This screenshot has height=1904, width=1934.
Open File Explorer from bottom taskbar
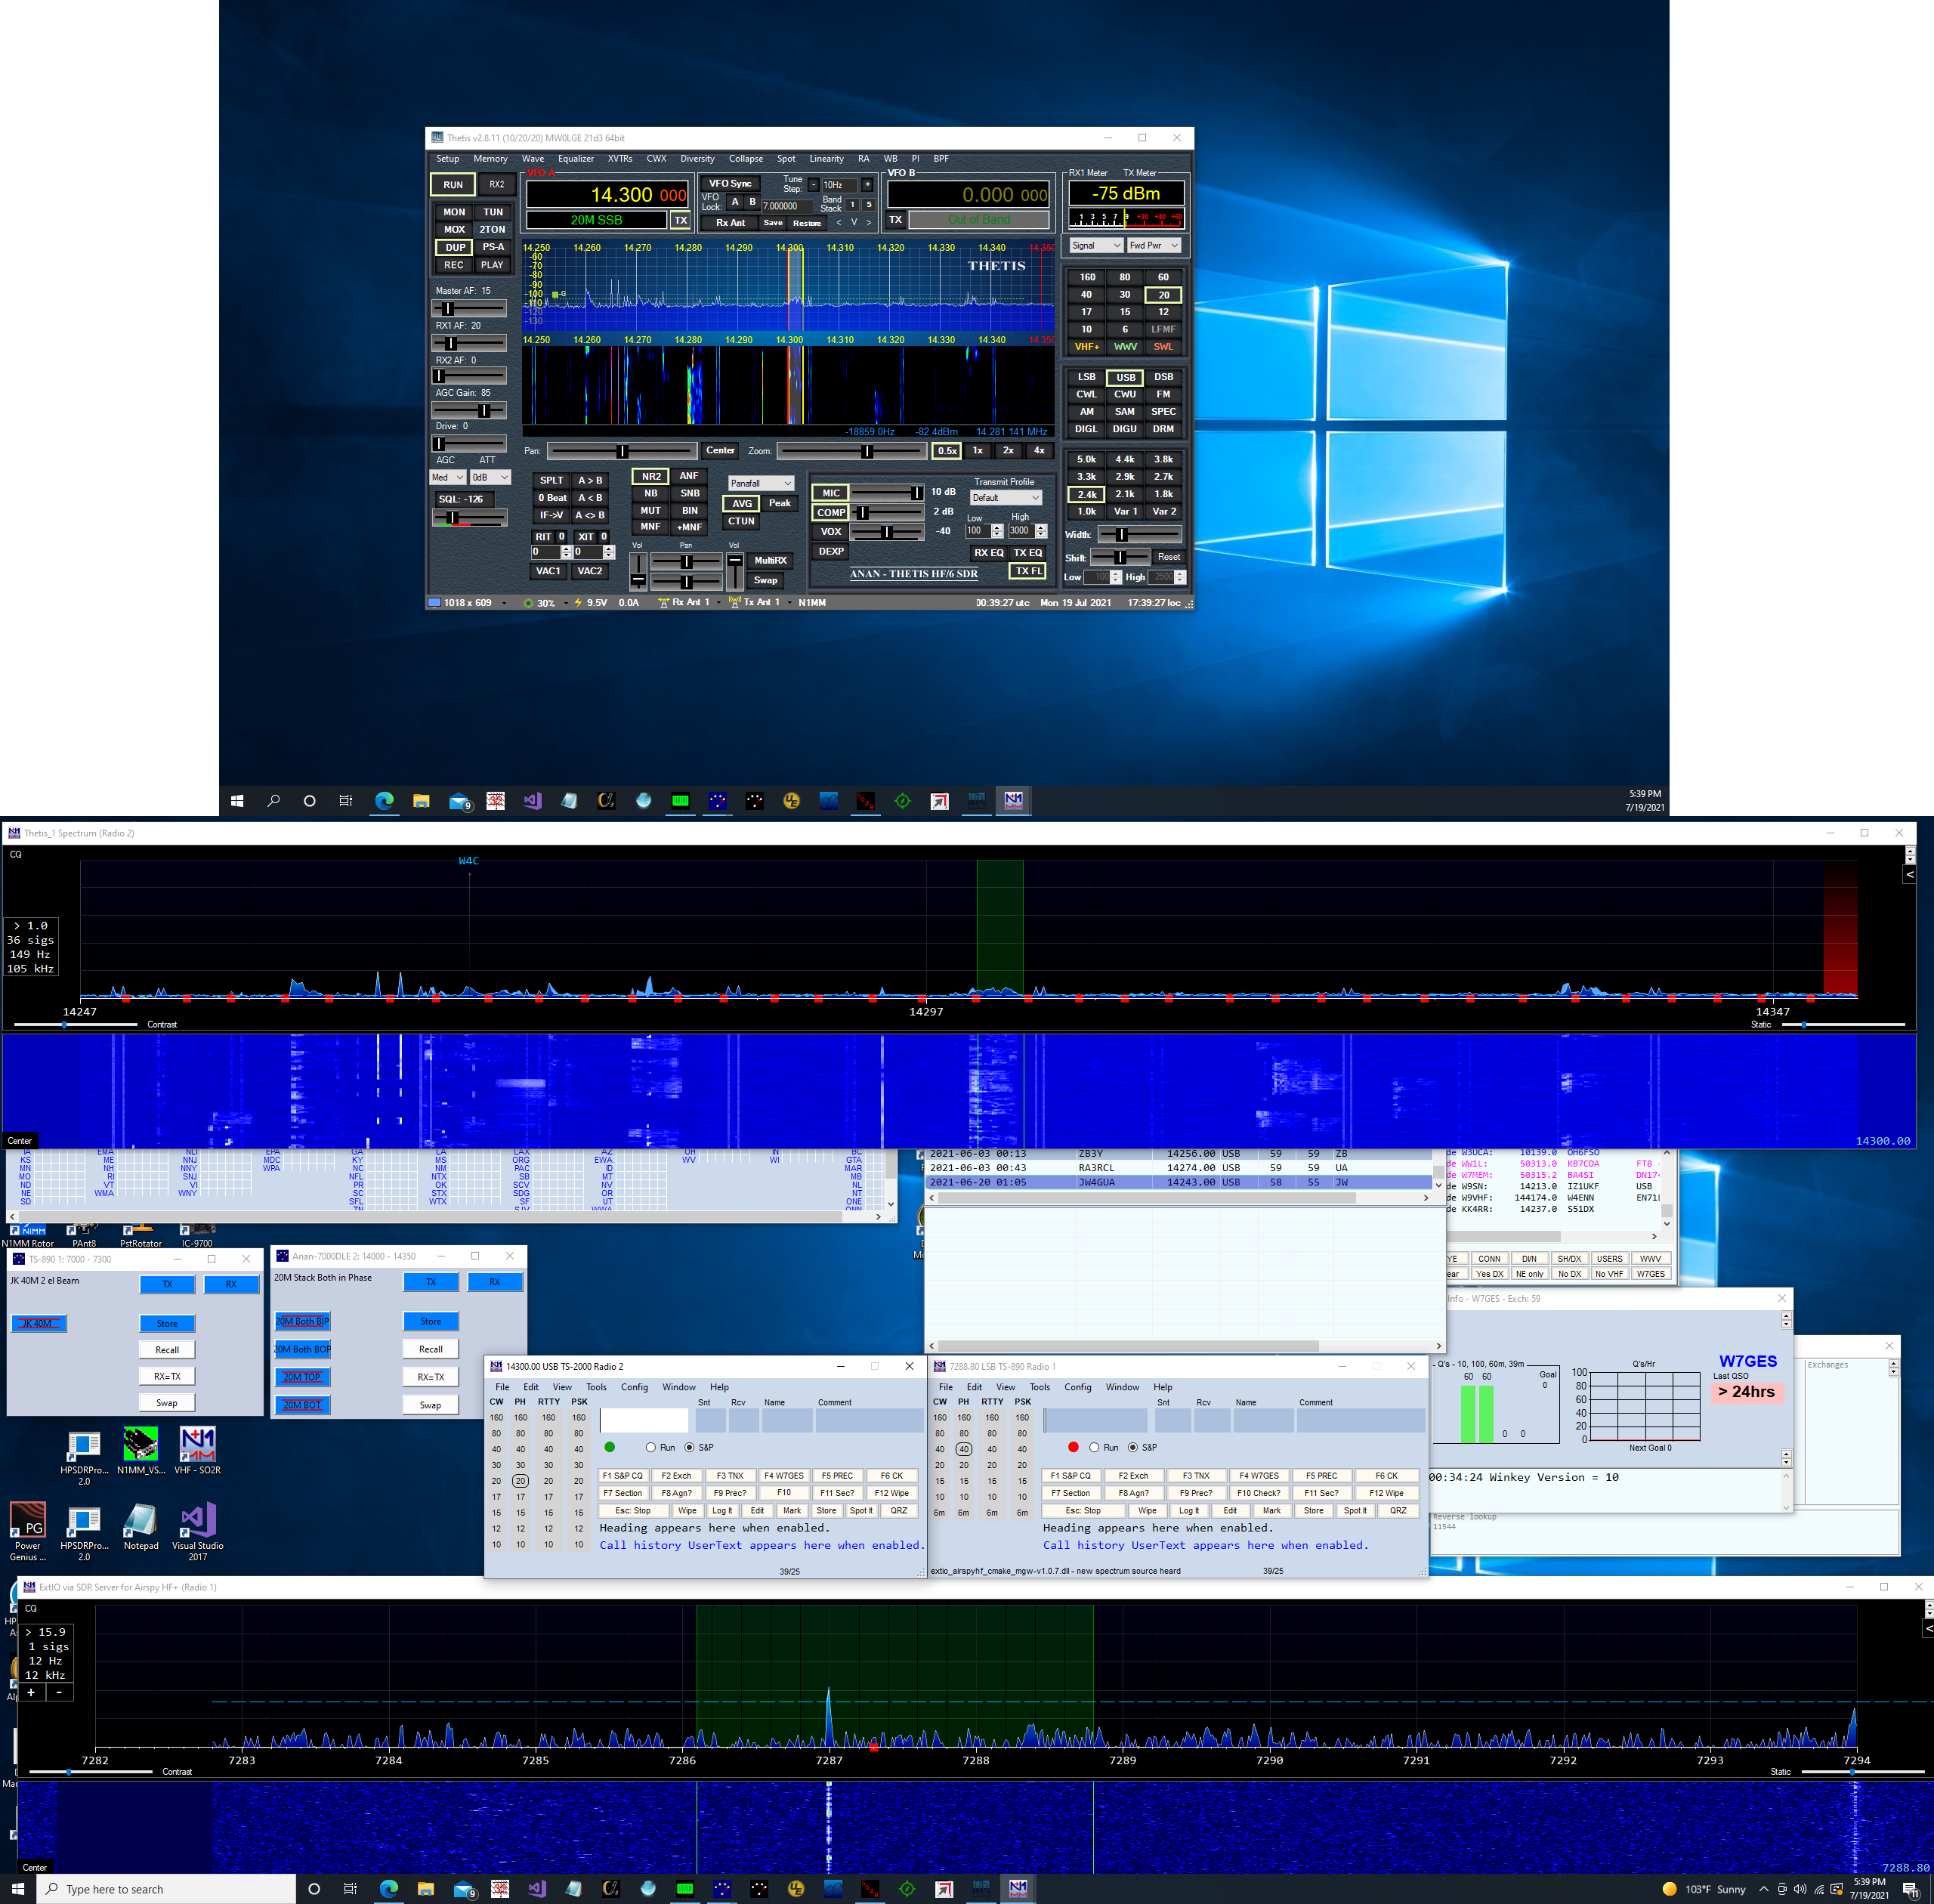click(426, 1889)
